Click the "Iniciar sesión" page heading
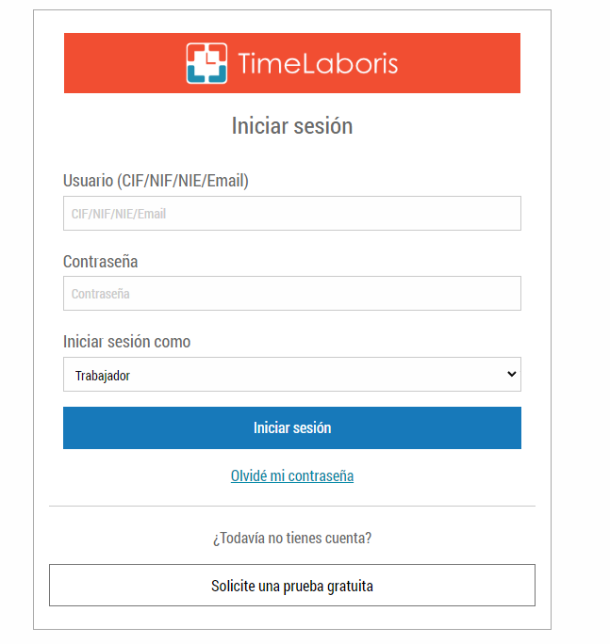Screen dimensions: 610x644 [x=292, y=125]
